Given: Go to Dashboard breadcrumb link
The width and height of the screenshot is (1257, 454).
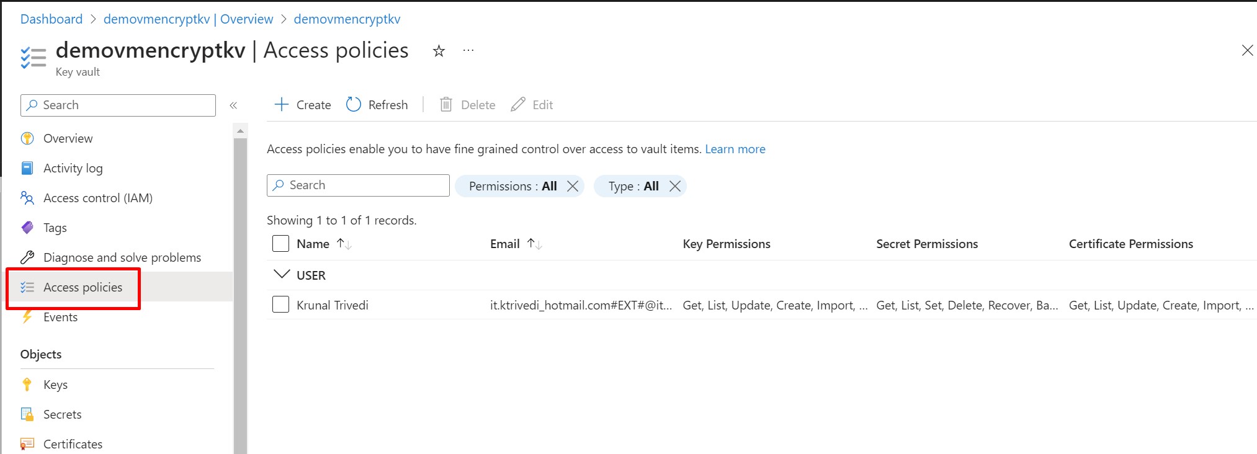Looking at the screenshot, I should click(x=51, y=19).
